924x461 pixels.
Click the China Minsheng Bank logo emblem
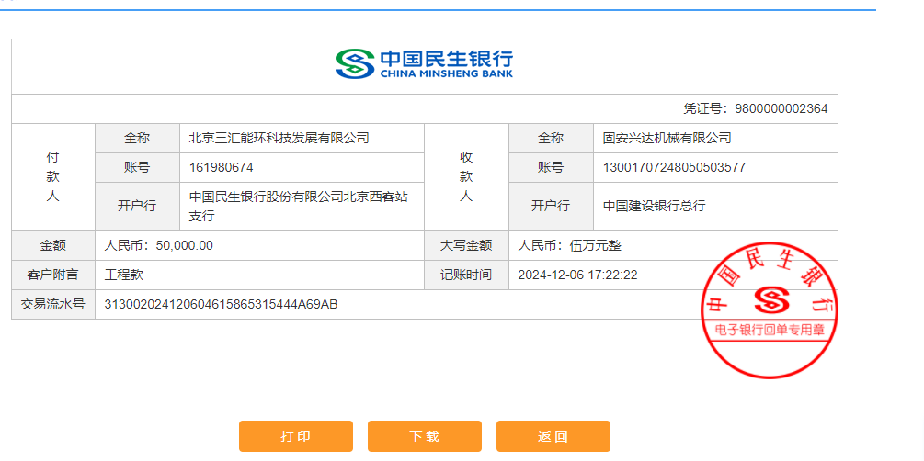pyautogui.click(x=354, y=63)
